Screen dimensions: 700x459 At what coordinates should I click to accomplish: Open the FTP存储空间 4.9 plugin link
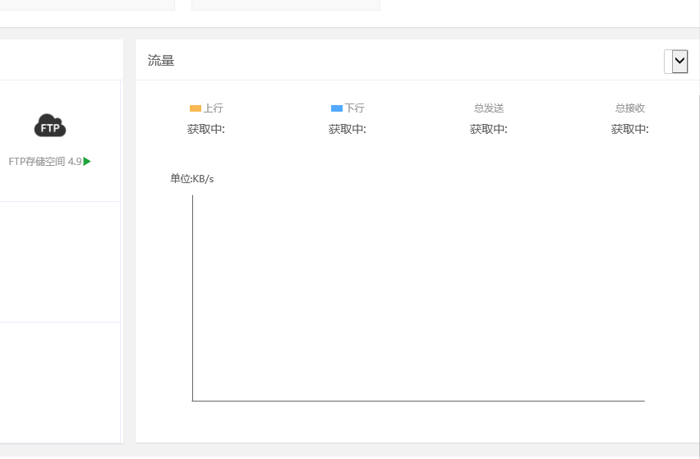[x=45, y=162]
